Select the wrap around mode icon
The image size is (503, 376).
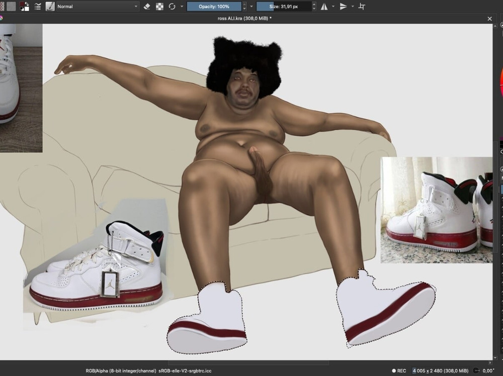(362, 7)
